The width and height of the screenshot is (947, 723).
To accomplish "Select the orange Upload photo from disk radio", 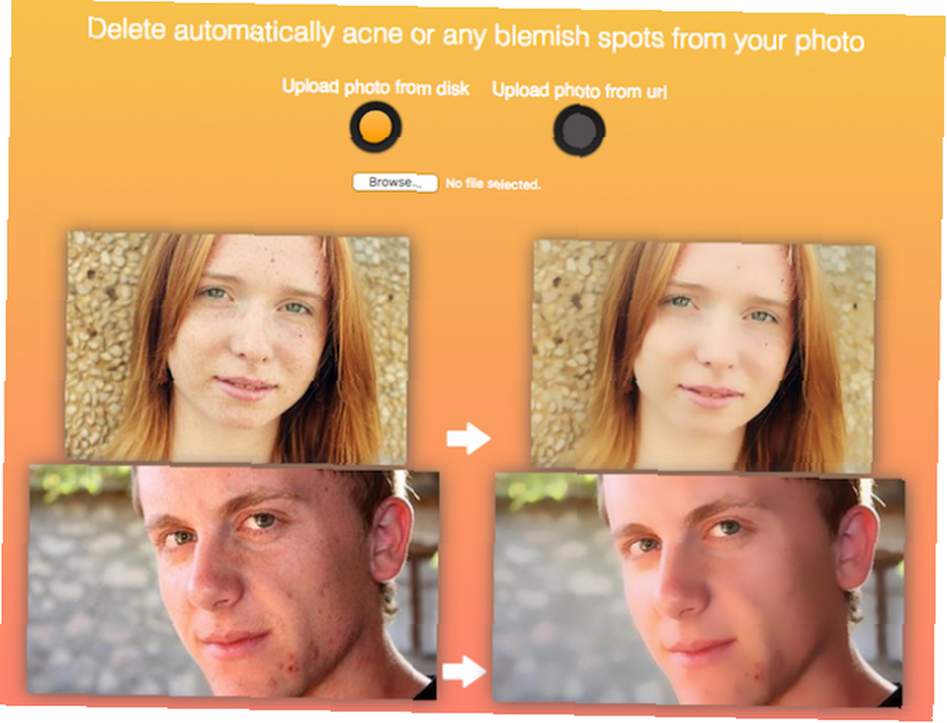I will click(x=375, y=128).
